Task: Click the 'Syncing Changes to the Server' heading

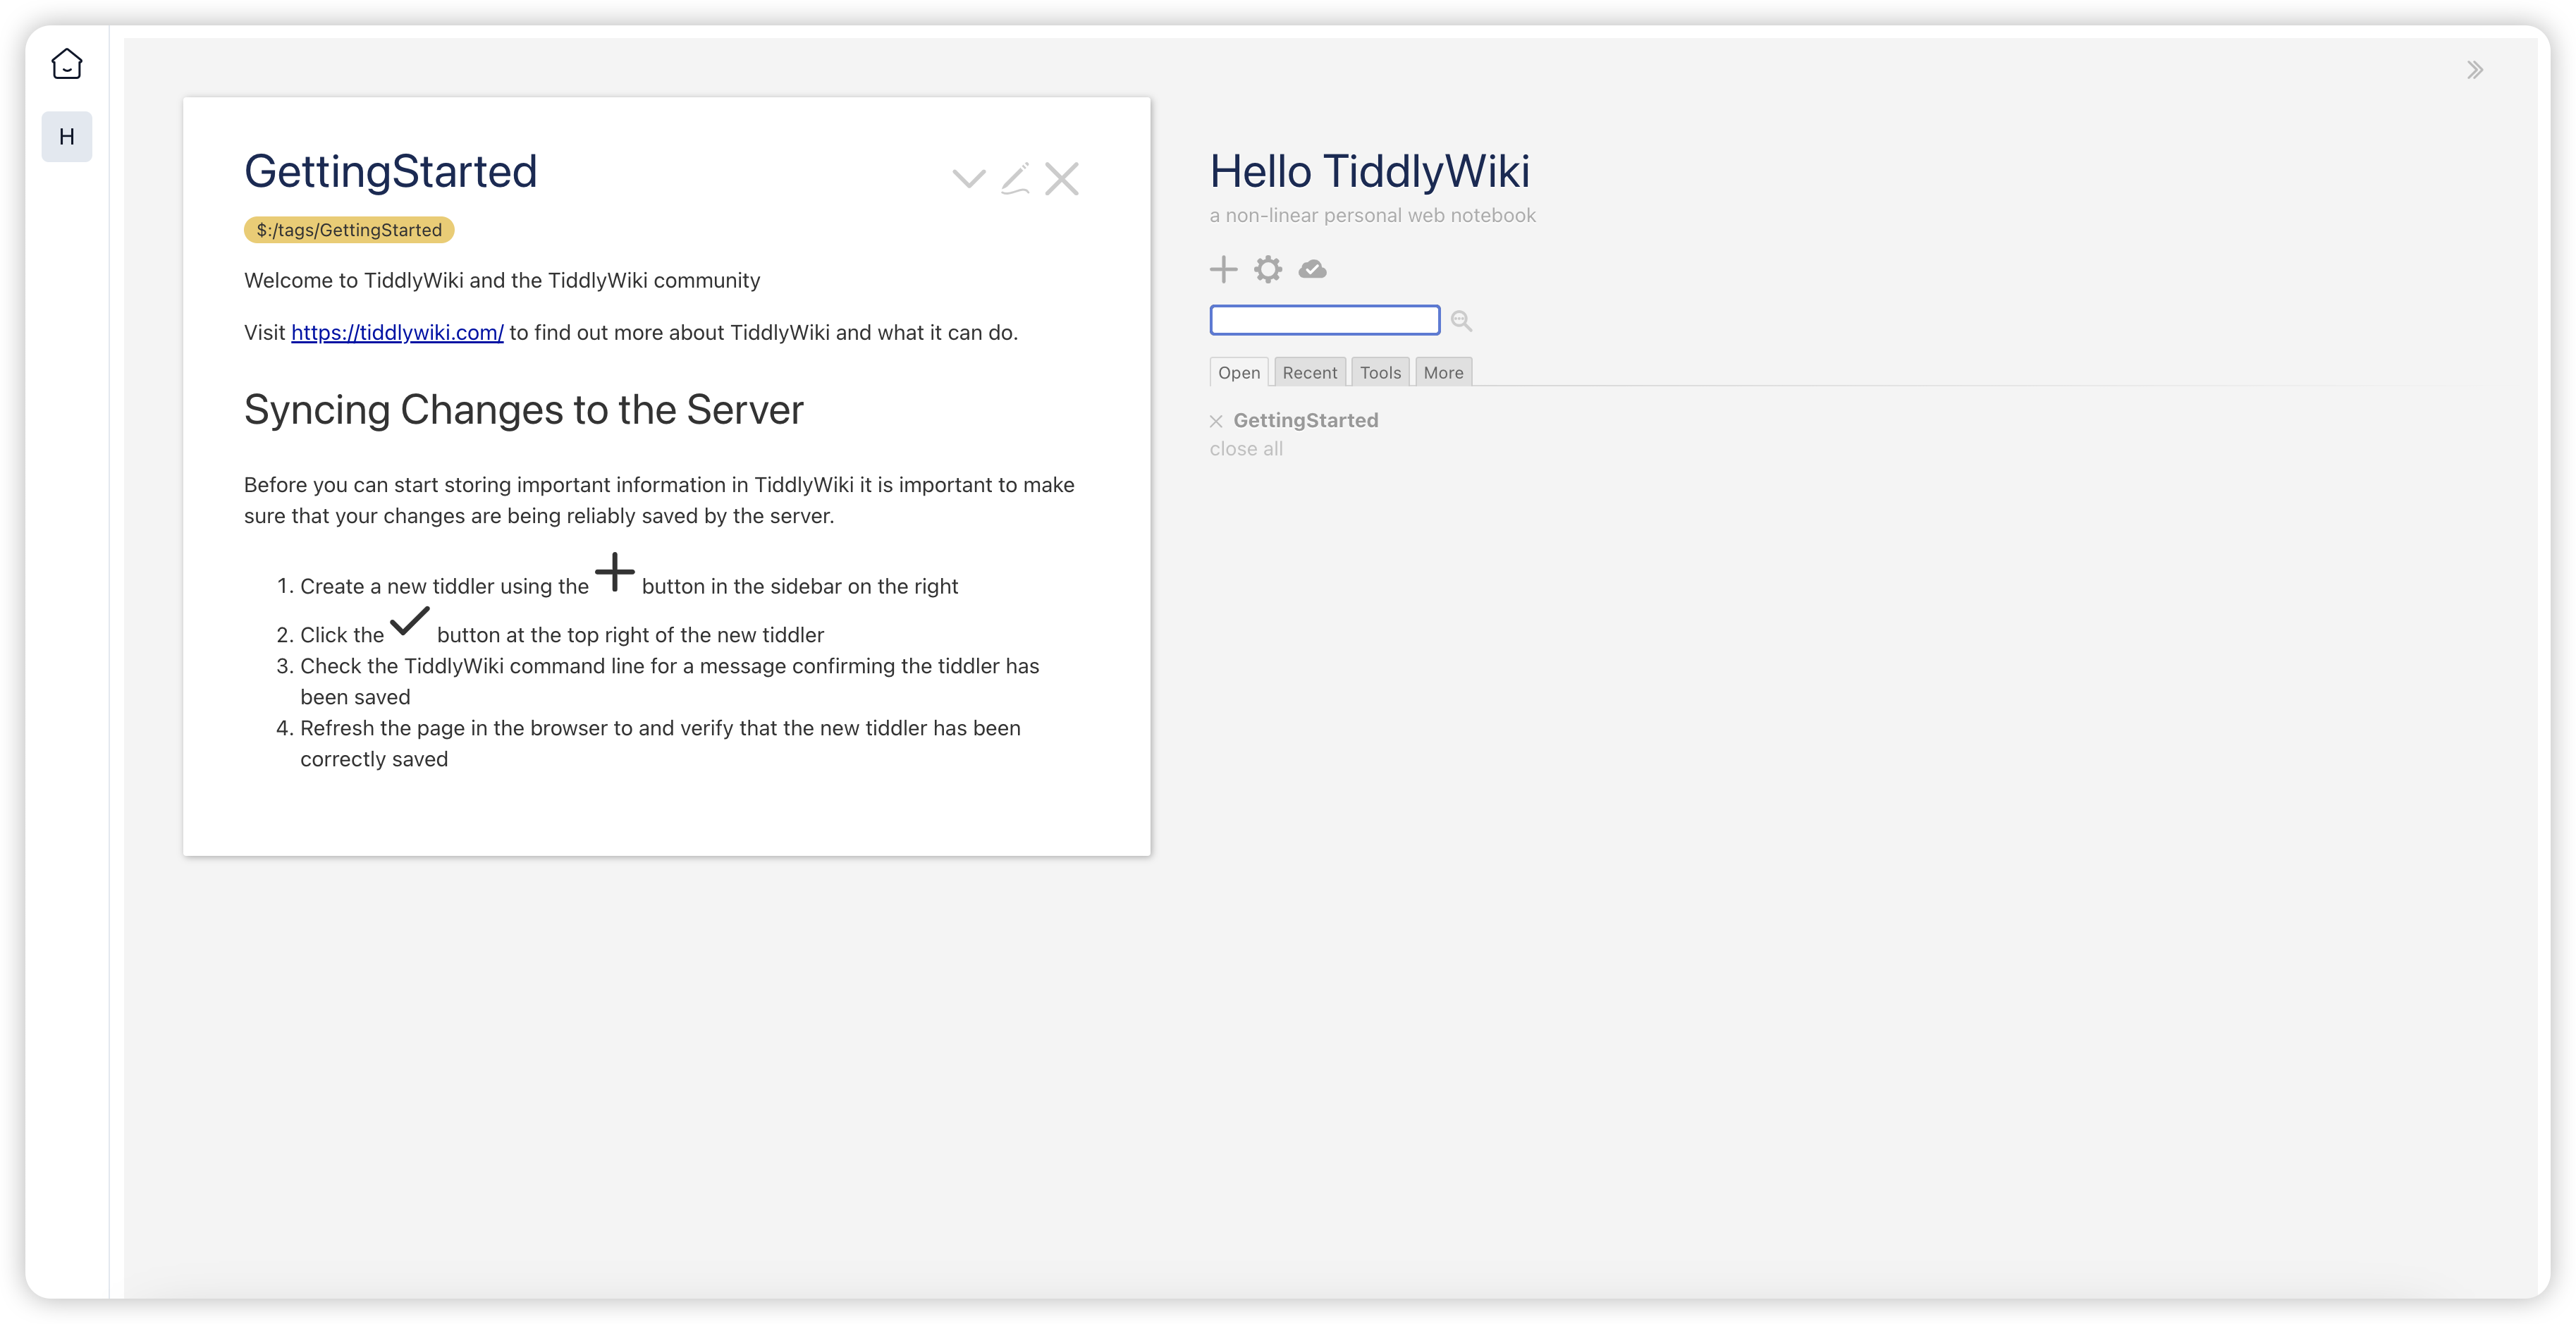Action: (523, 410)
